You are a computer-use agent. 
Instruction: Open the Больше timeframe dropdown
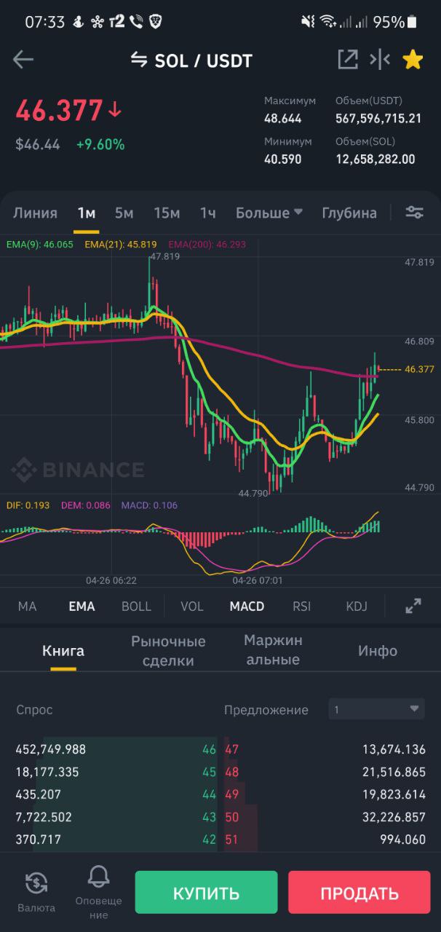tap(269, 213)
